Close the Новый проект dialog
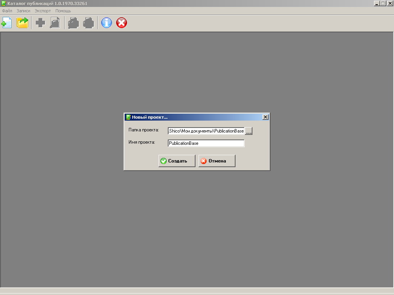The width and height of the screenshot is (394, 295). (x=265, y=117)
